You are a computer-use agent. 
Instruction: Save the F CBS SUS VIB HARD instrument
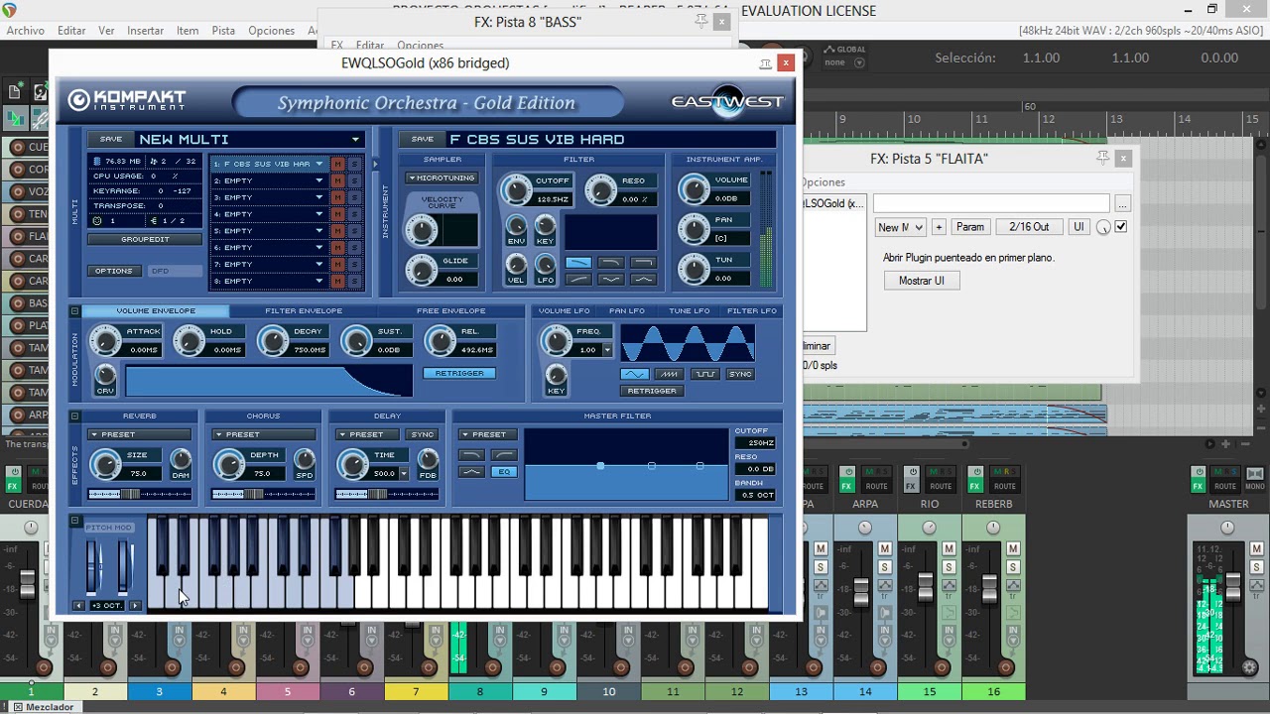pos(423,139)
